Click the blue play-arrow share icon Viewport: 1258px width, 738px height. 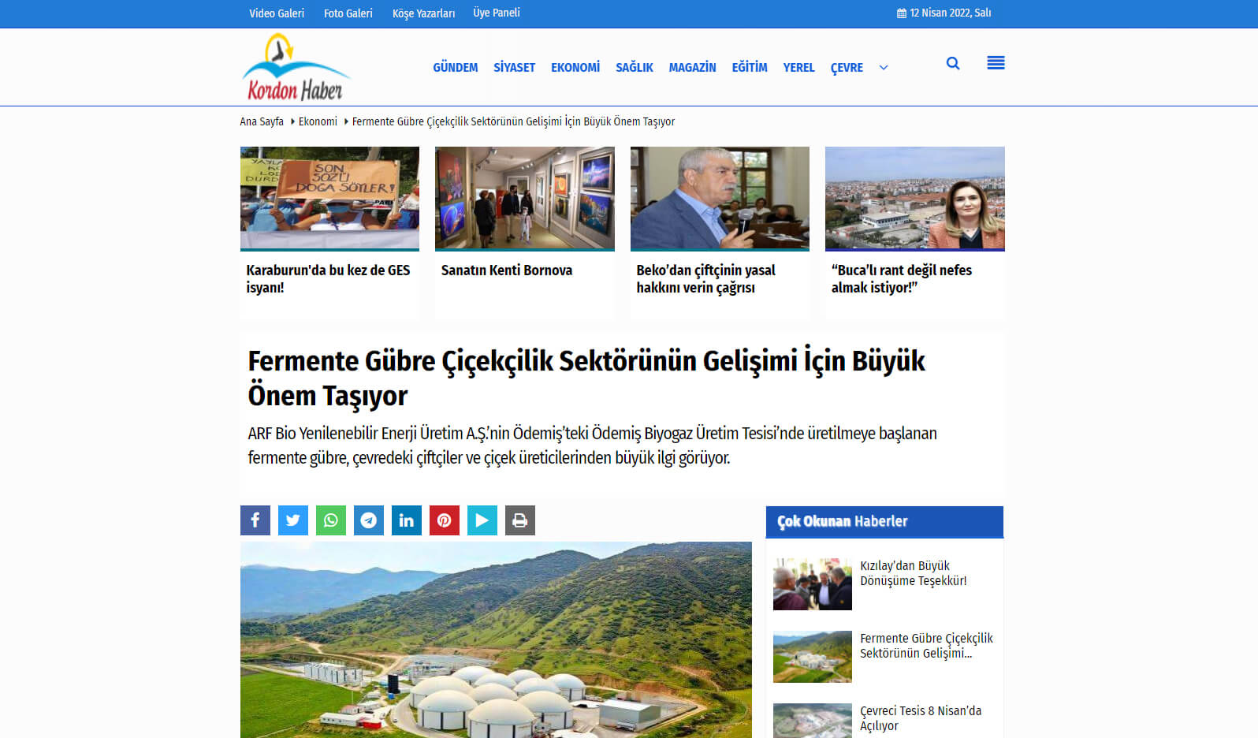pos(482,520)
